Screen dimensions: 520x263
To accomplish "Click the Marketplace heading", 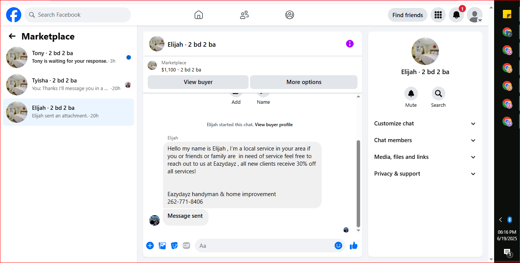I will 48,36.
